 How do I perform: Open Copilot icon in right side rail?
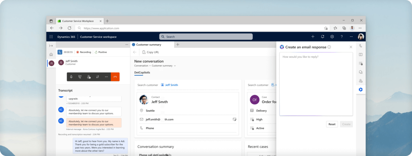(x=360, y=90)
